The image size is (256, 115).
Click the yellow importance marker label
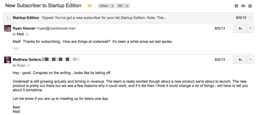point(90,6)
